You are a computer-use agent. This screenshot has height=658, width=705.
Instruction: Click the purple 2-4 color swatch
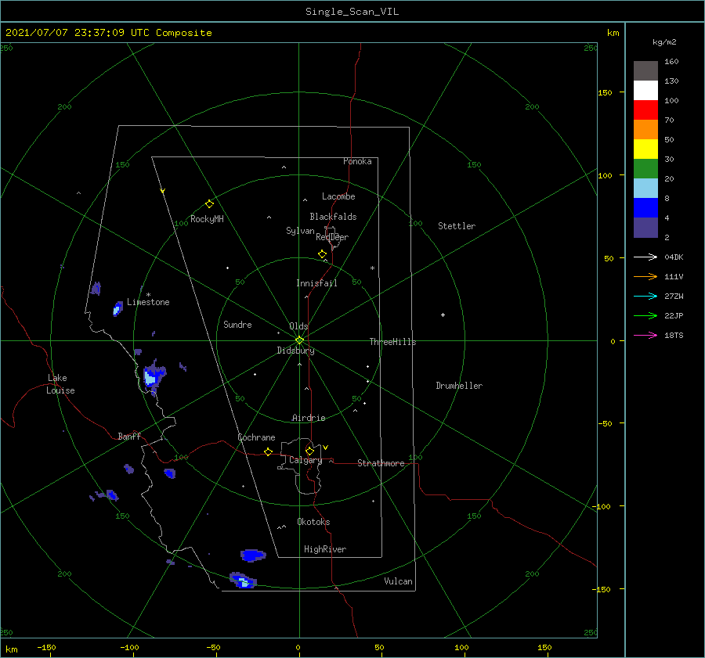pyautogui.click(x=645, y=228)
